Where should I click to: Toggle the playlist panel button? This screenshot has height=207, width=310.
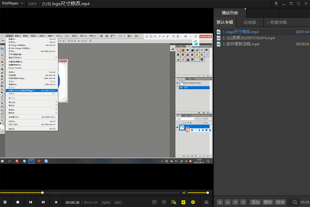coord(183,202)
